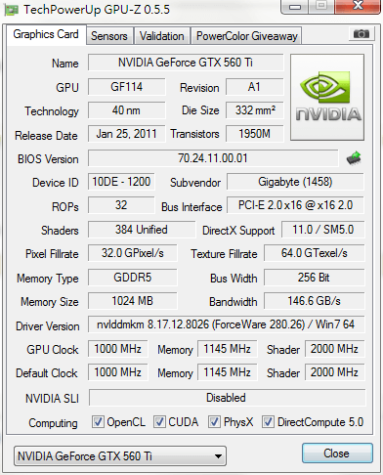383x475 pixels.
Task: Click the NVIDIA logo image
Action: 327,97
